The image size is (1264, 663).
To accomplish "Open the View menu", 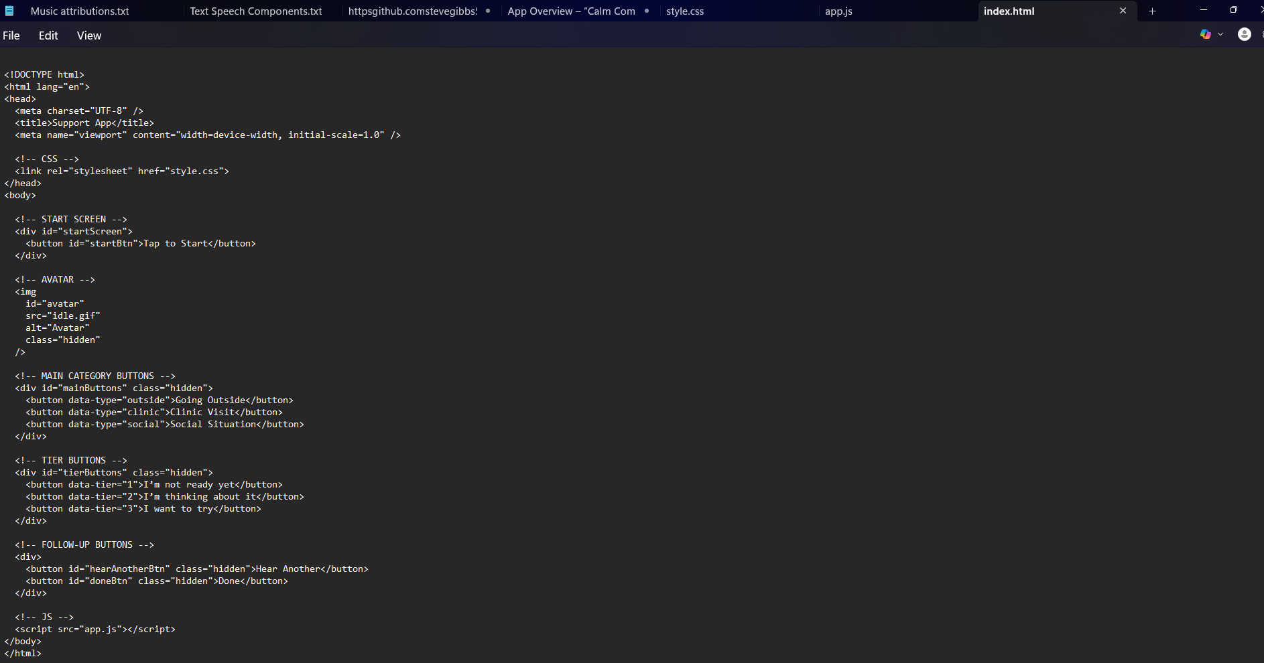I will (x=89, y=35).
